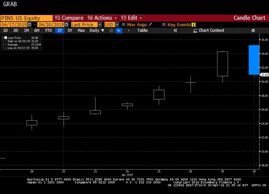The image size is (269, 194).
Task: Click Chart Content chart icon
Action: tap(195, 31)
